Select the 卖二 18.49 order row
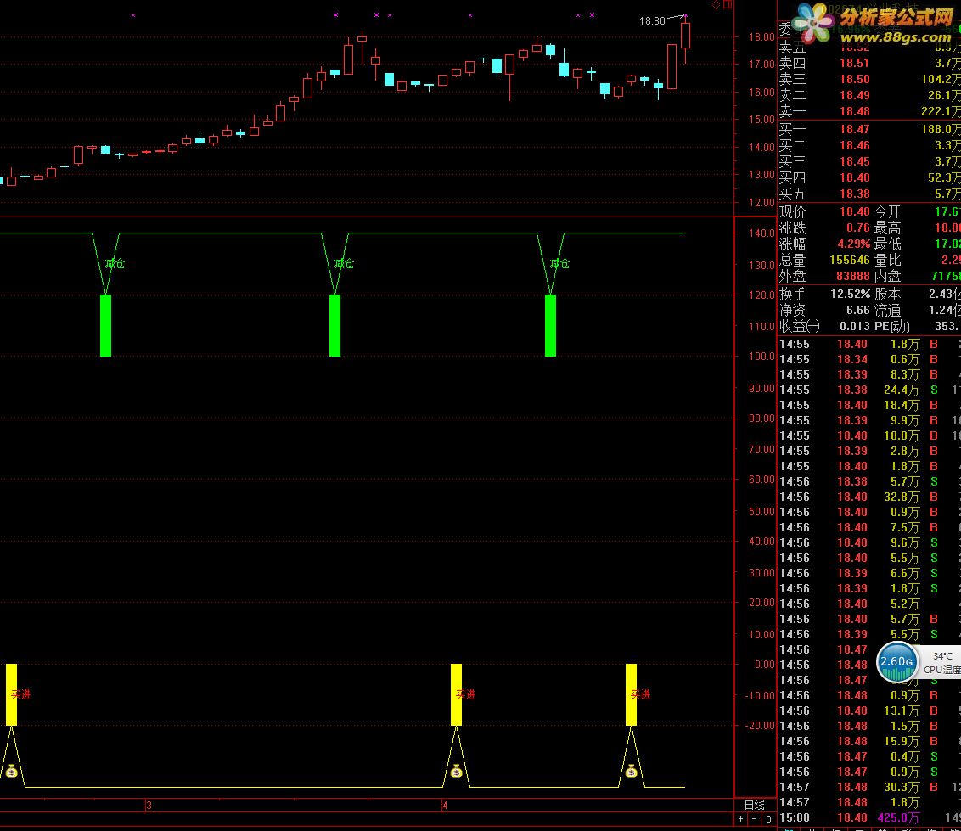 [869, 95]
